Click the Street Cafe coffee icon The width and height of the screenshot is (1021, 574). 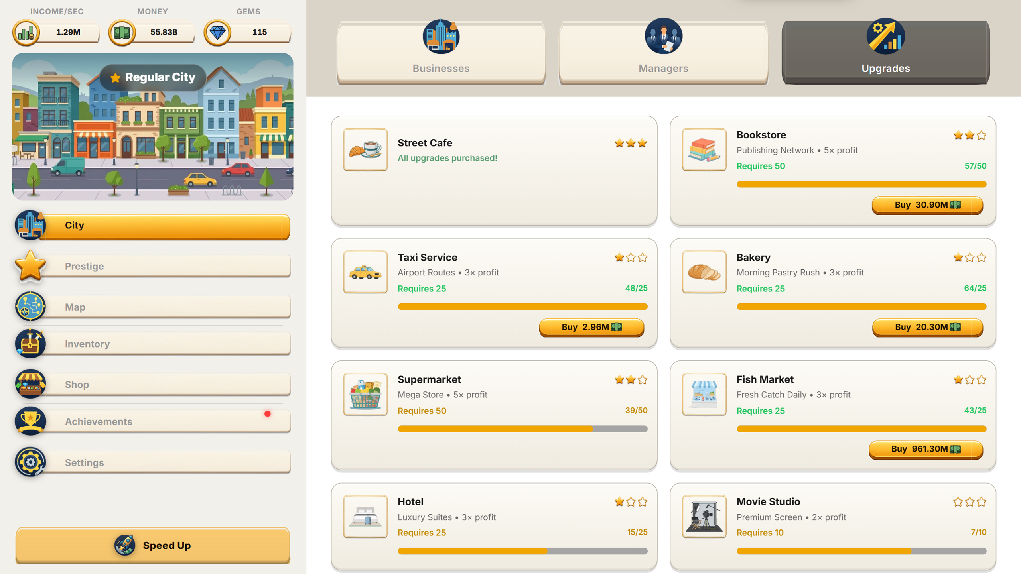pyautogui.click(x=365, y=149)
